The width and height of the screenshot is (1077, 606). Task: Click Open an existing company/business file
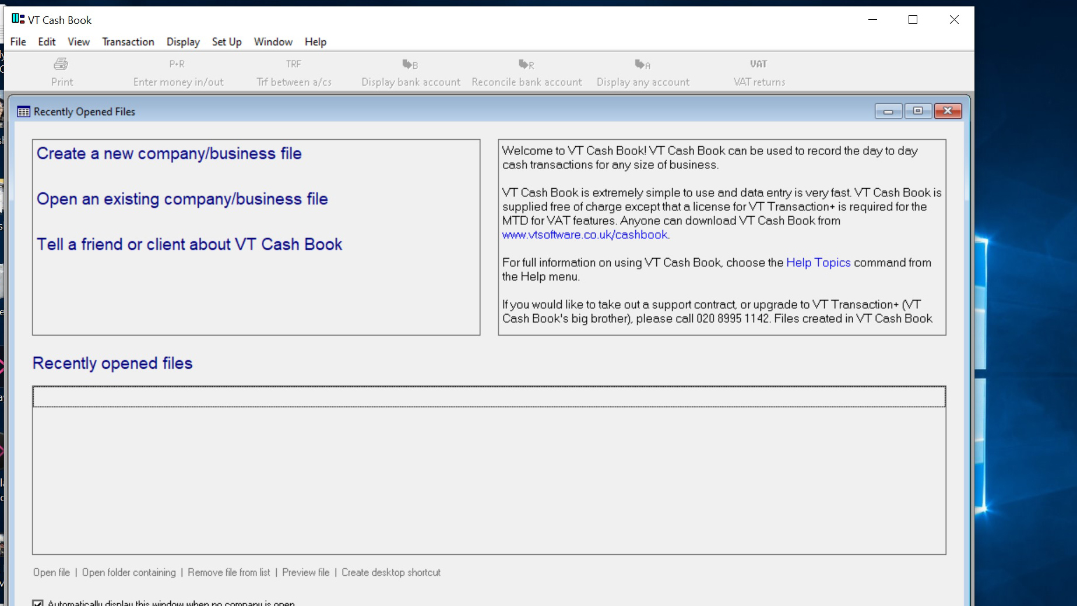[182, 199]
